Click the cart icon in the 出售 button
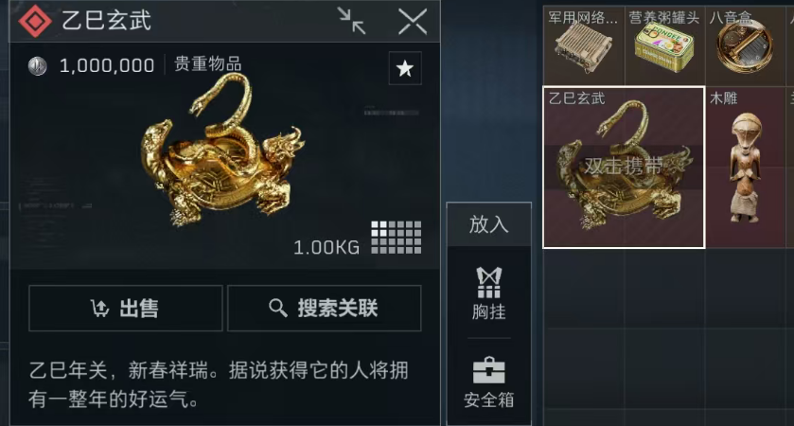Image resolution: width=794 pixels, height=426 pixels. pyautogui.click(x=99, y=308)
